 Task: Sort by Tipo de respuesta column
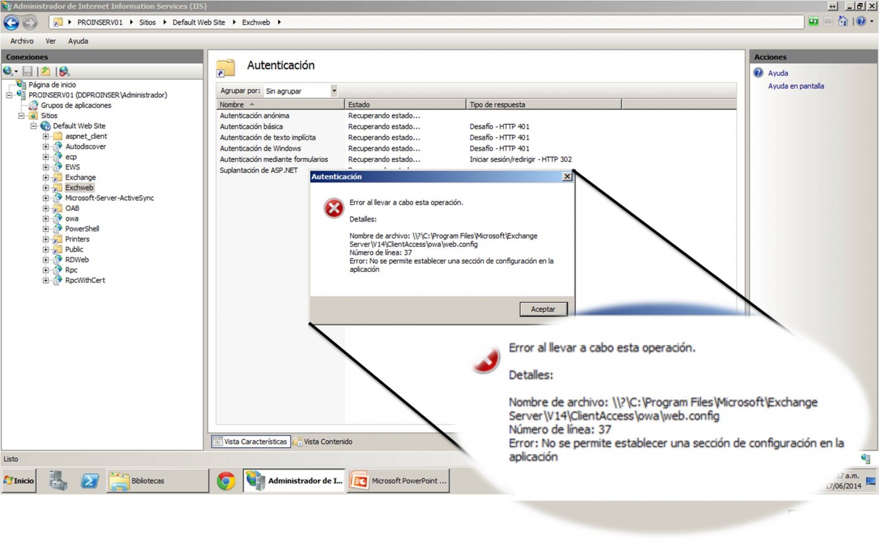pyautogui.click(x=544, y=105)
